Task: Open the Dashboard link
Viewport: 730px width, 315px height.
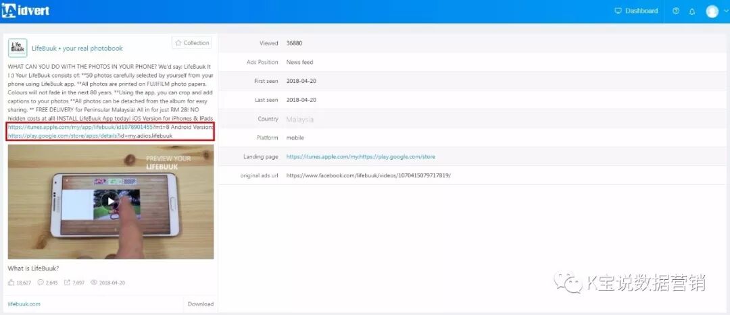Action: [x=641, y=11]
